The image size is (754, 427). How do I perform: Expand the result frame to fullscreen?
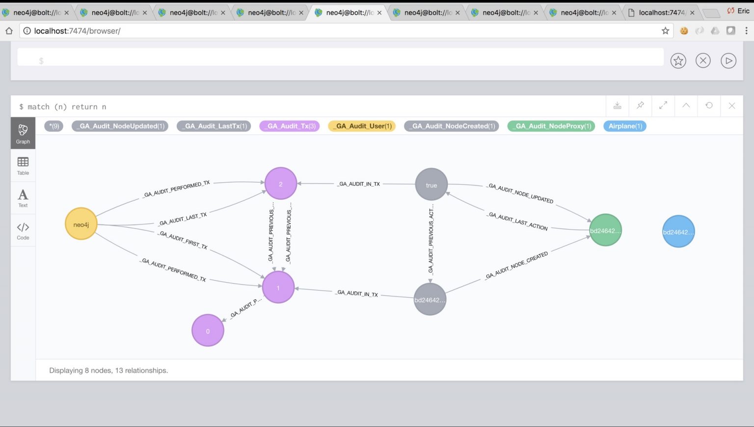click(663, 106)
